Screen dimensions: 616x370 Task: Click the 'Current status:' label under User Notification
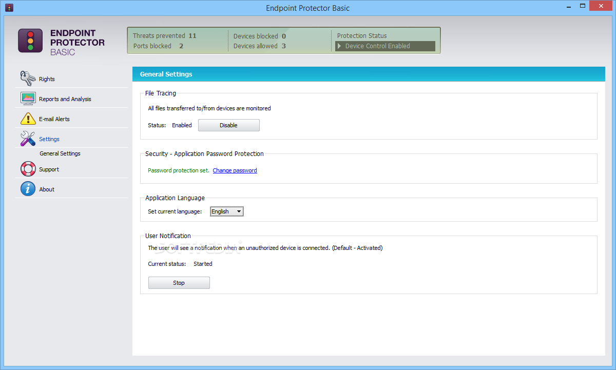click(x=167, y=264)
